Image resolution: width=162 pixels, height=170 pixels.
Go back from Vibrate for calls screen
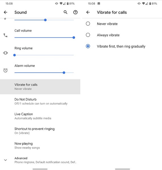[x=88, y=12]
